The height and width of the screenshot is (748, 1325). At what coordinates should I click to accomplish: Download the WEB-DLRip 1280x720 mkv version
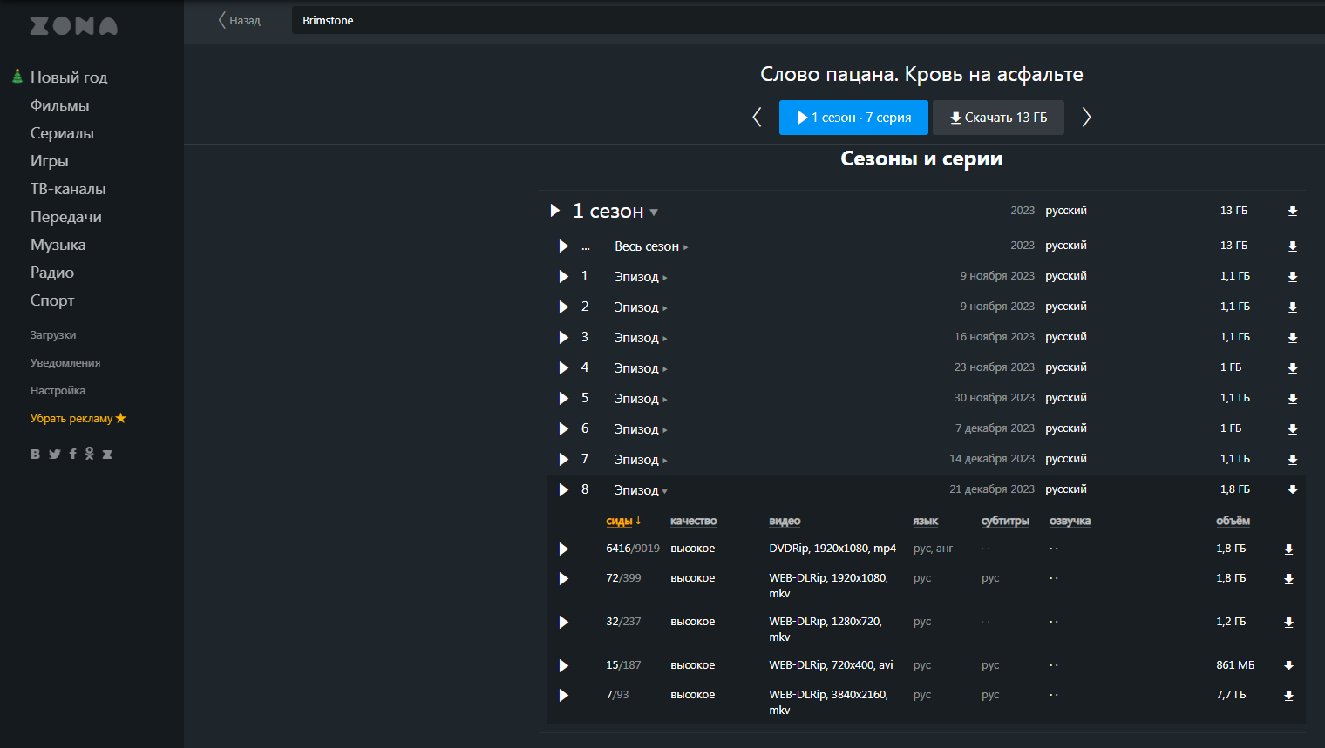click(x=1288, y=623)
